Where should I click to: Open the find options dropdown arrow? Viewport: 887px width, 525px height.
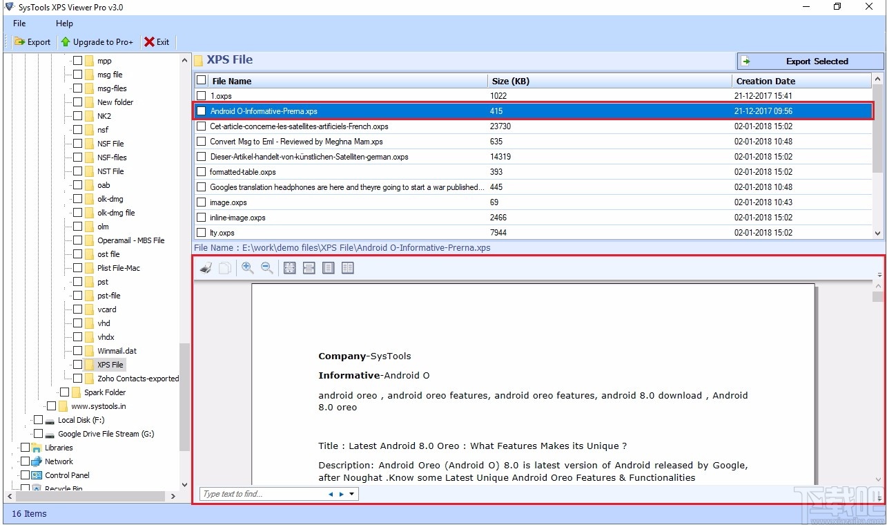(x=351, y=493)
